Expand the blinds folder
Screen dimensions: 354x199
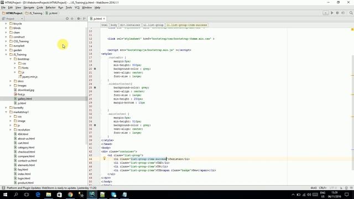pyautogui.click(x=6, y=28)
